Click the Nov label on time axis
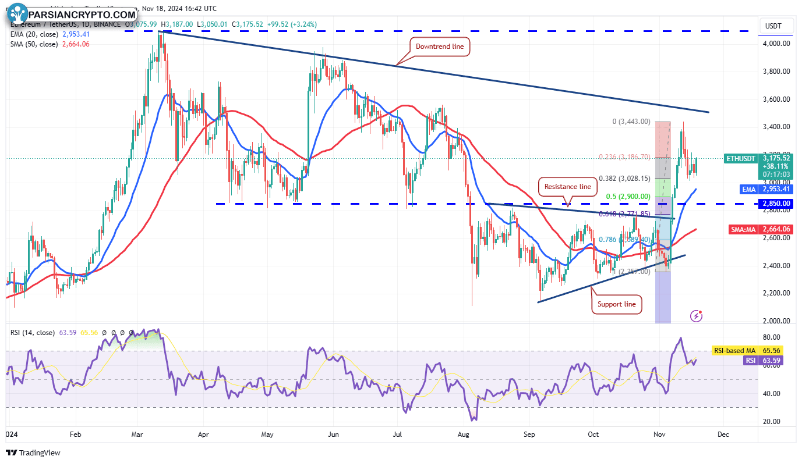Screen dimensions: 802x463 [660, 434]
